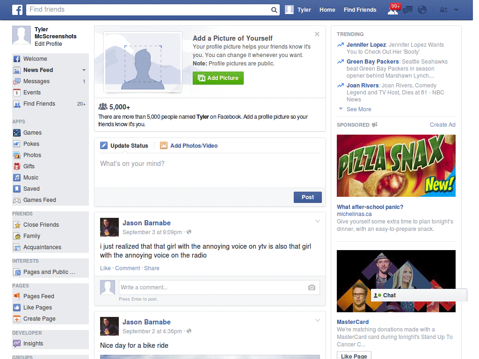Image resolution: width=479 pixels, height=359 pixels.
Task: Click the Facebook logo icon
Action: (17, 10)
